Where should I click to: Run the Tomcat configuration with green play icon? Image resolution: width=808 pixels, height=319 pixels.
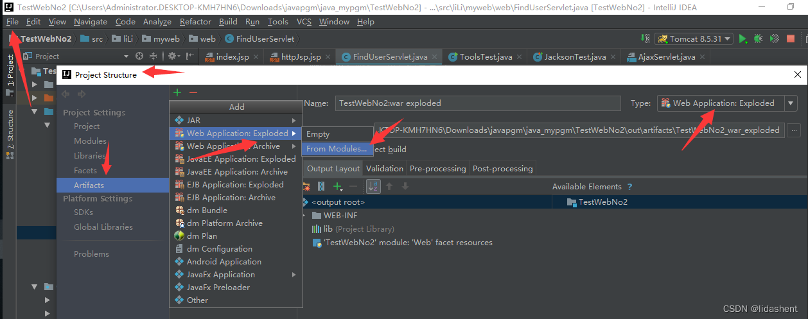(x=743, y=39)
